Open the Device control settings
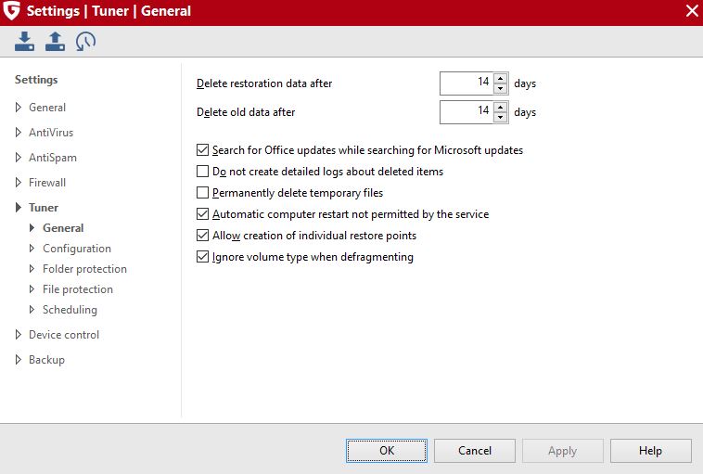The width and height of the screenshot is (703, 474). [x=64, y=335]
